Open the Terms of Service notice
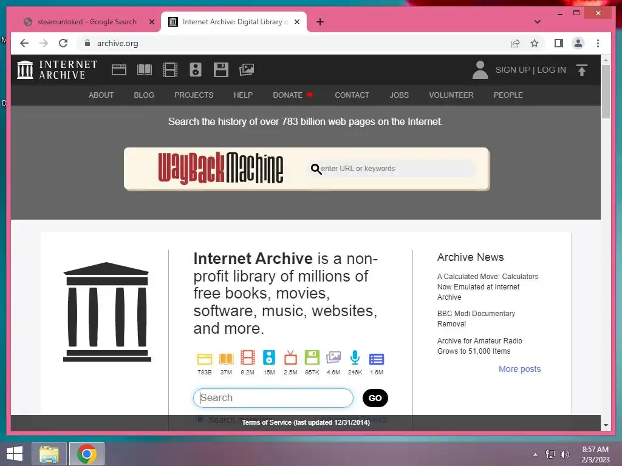 coord(306,422)
